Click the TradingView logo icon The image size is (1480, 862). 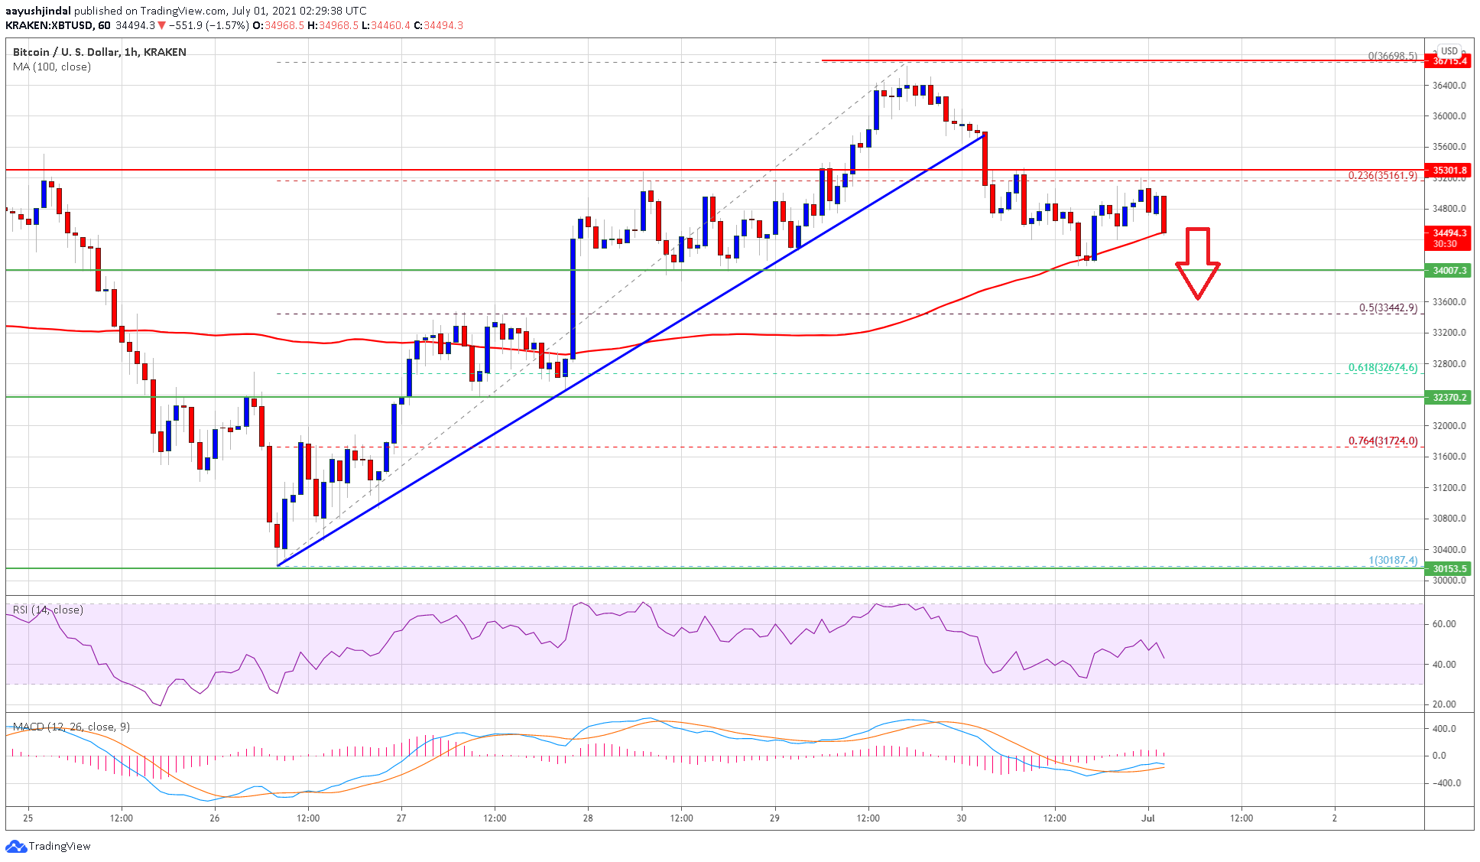15,847
